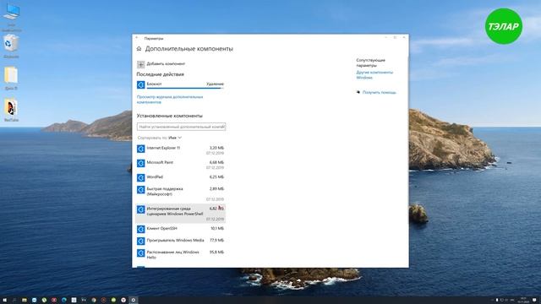The height and width of the screenshot is (304, 541).
Task: Click the plus icon for adding a component
Action: pos(141,64)
